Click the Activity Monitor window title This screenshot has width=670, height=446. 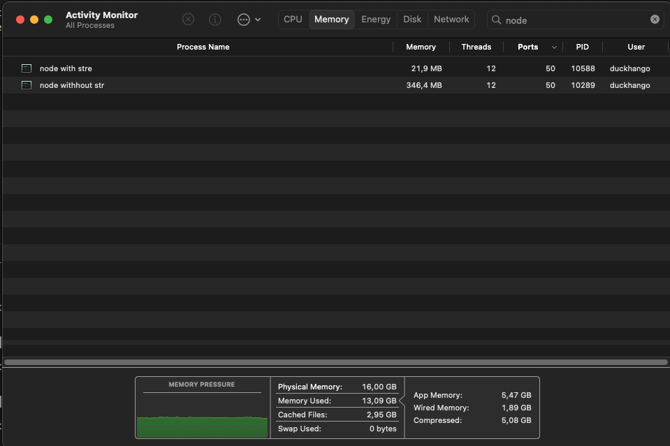[x=102, y=15]
